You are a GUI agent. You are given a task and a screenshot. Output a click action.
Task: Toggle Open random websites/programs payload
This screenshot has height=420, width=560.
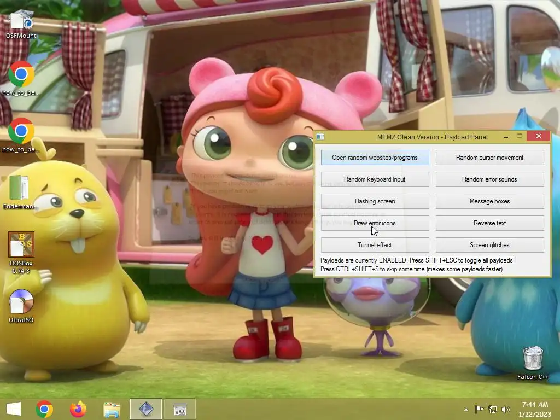point(375,157)
